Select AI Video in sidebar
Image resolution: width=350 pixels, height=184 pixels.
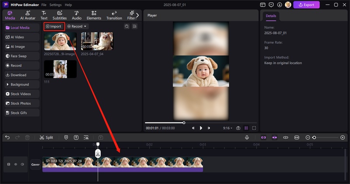coord(22,37)
